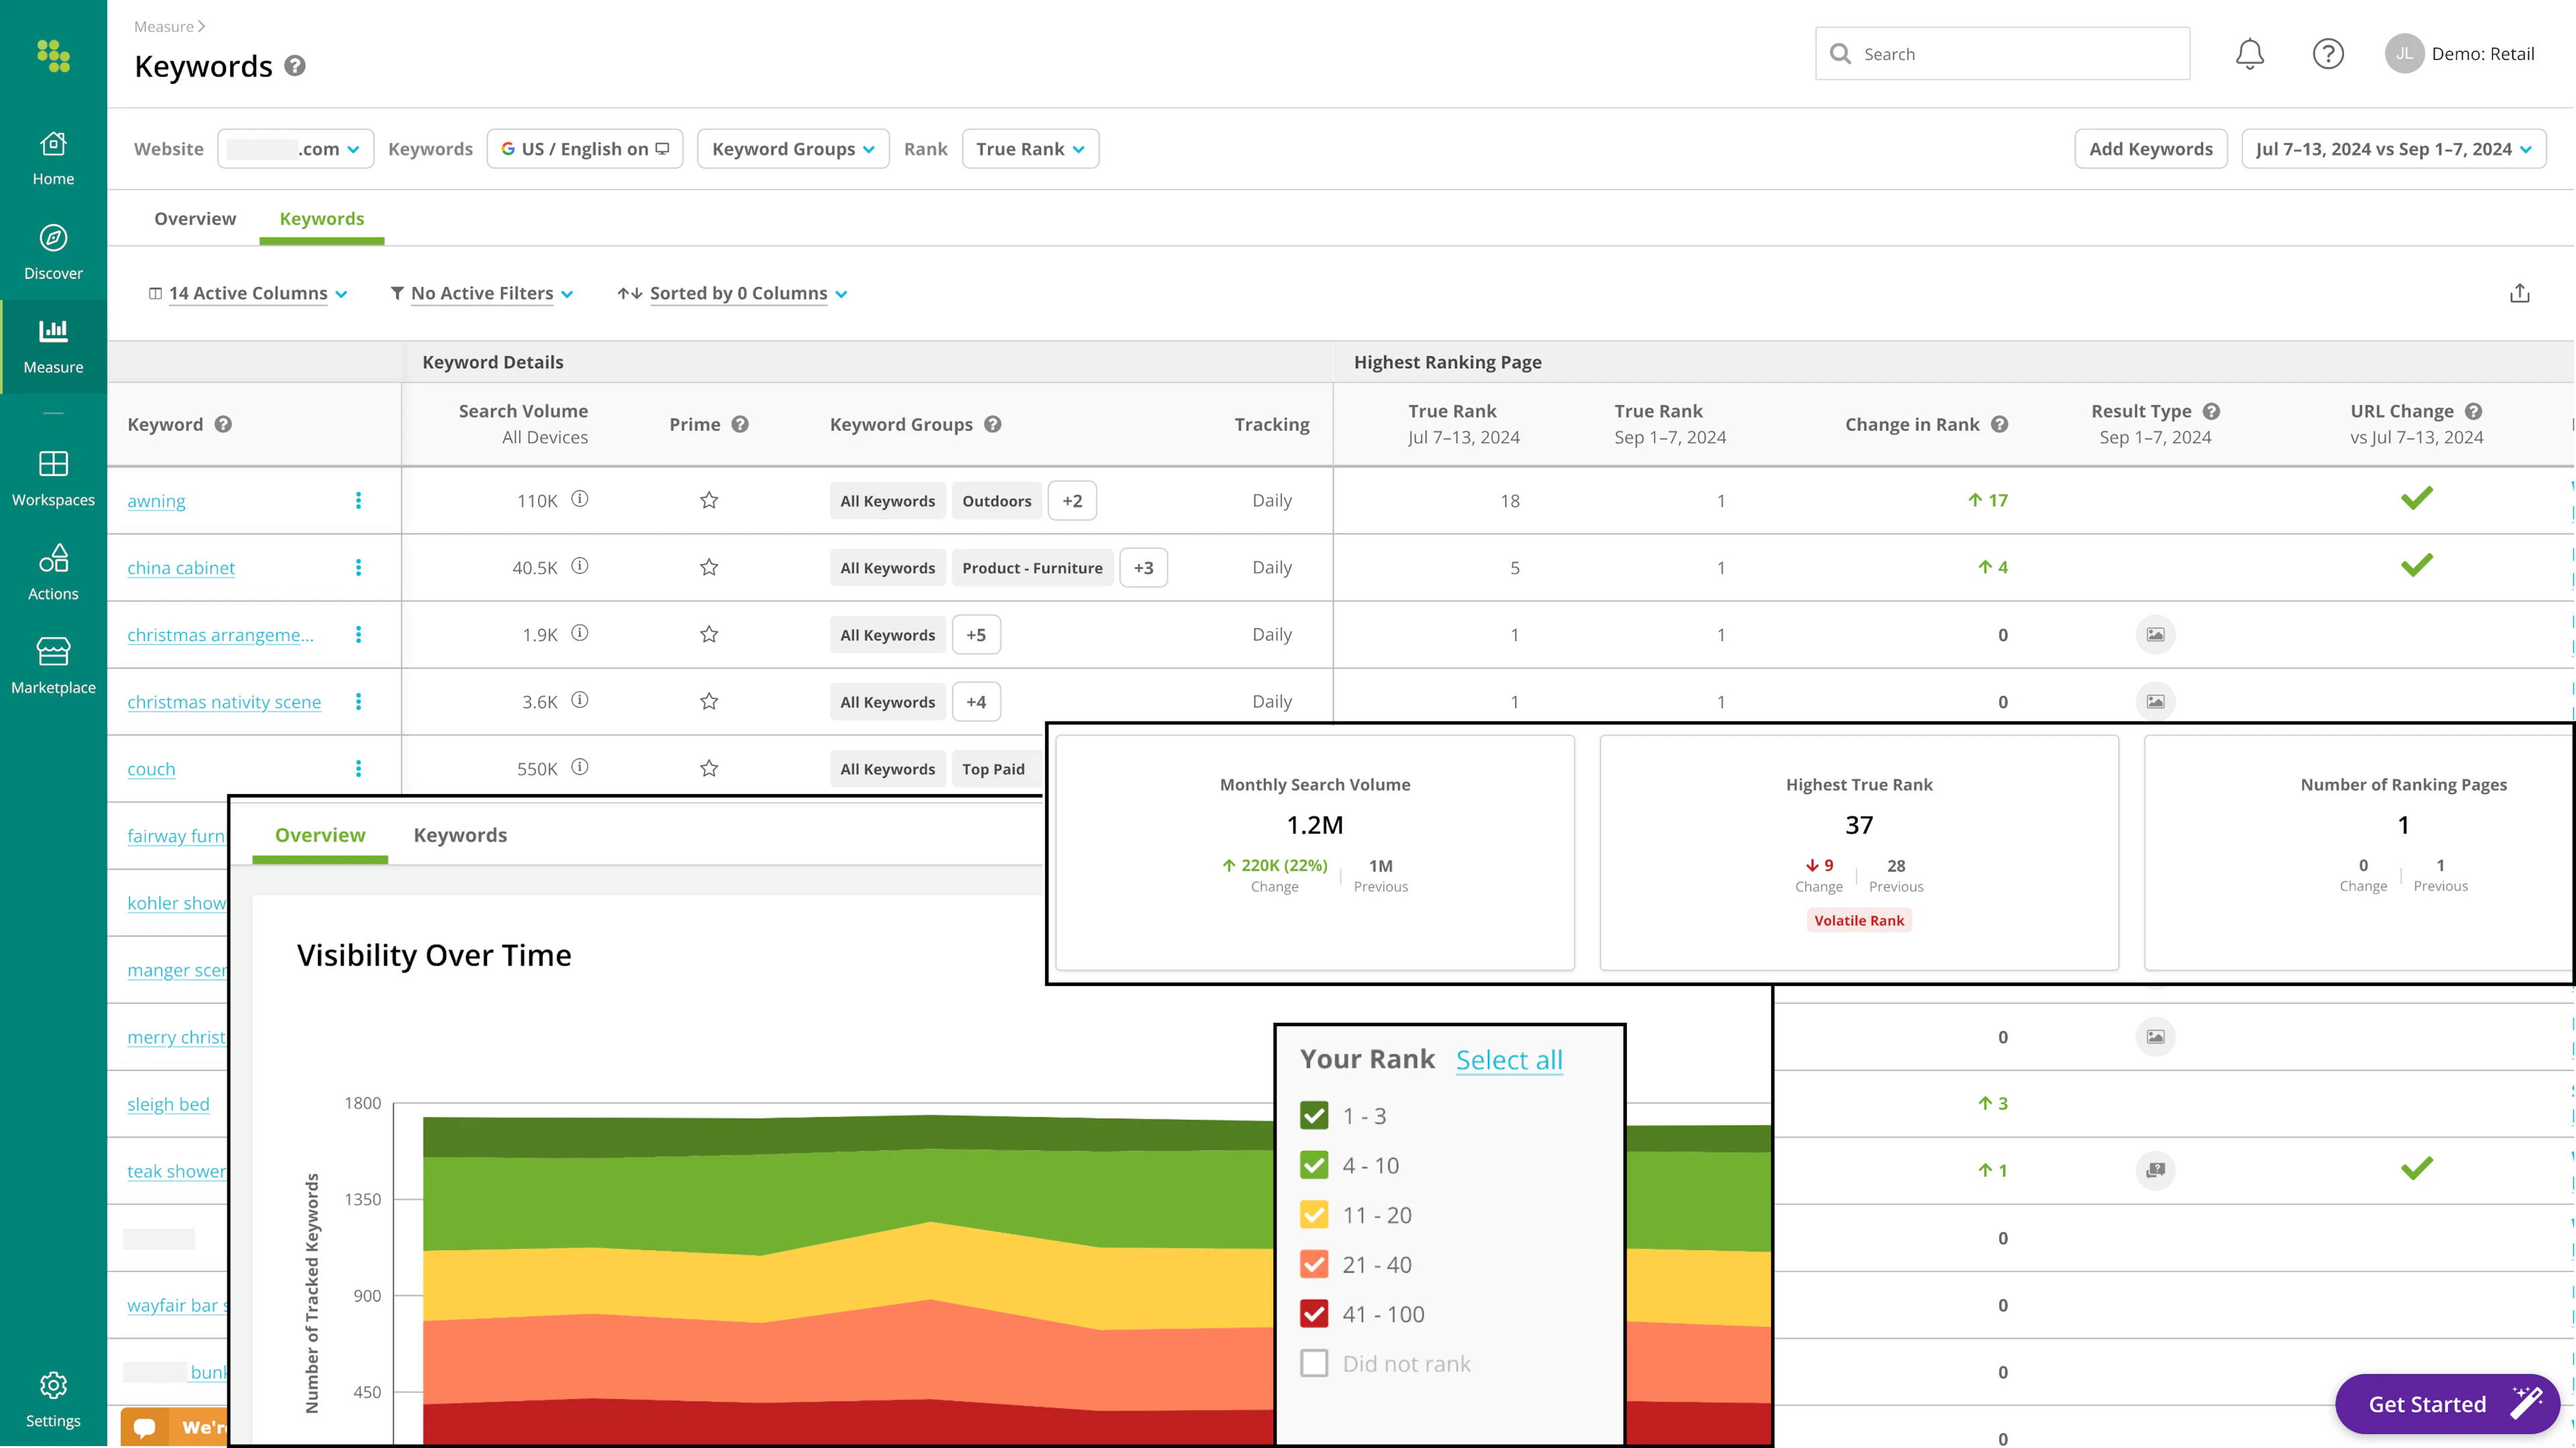Viewport: 2576px width, 1448px height.
Task: Expand the Keyword Groups filter
Action: coord(793,148)
